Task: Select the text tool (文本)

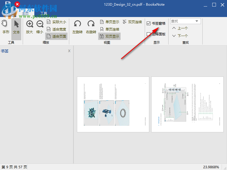Action: pos(16,27)
